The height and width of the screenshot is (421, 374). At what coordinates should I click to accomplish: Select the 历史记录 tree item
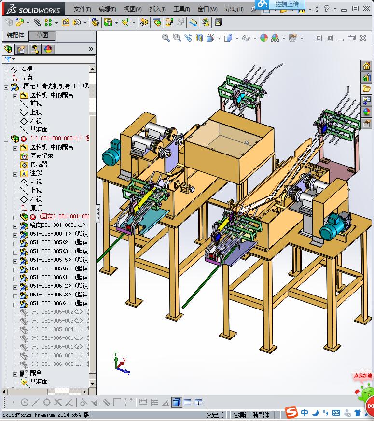tap(42, 155)
